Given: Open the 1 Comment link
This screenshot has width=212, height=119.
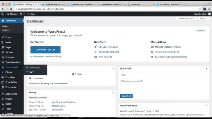Looking at the screenshot, I should click(x=38, y=78).
